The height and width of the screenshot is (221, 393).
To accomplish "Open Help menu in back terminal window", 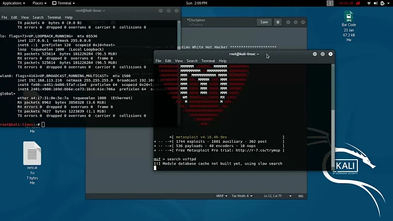I will 68,18.
